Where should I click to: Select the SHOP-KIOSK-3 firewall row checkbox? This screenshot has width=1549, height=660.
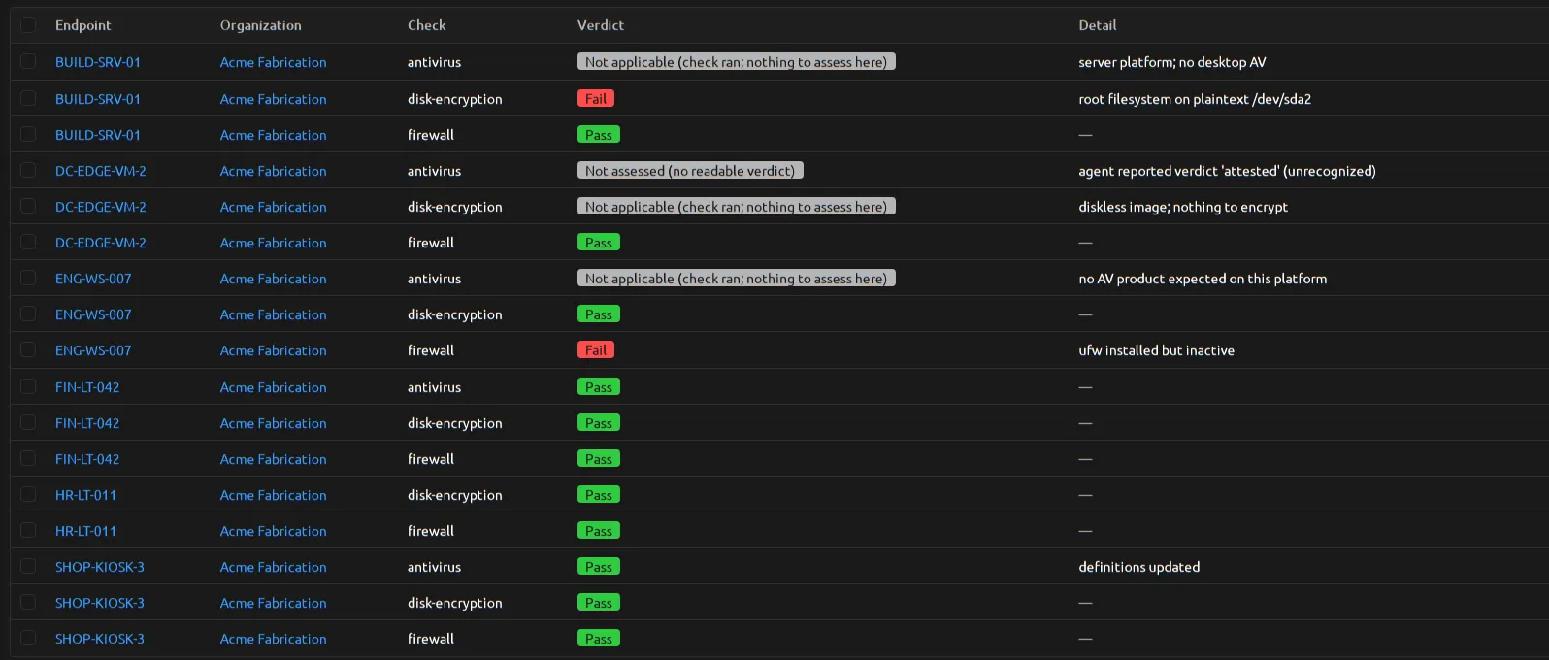[28, 638]
